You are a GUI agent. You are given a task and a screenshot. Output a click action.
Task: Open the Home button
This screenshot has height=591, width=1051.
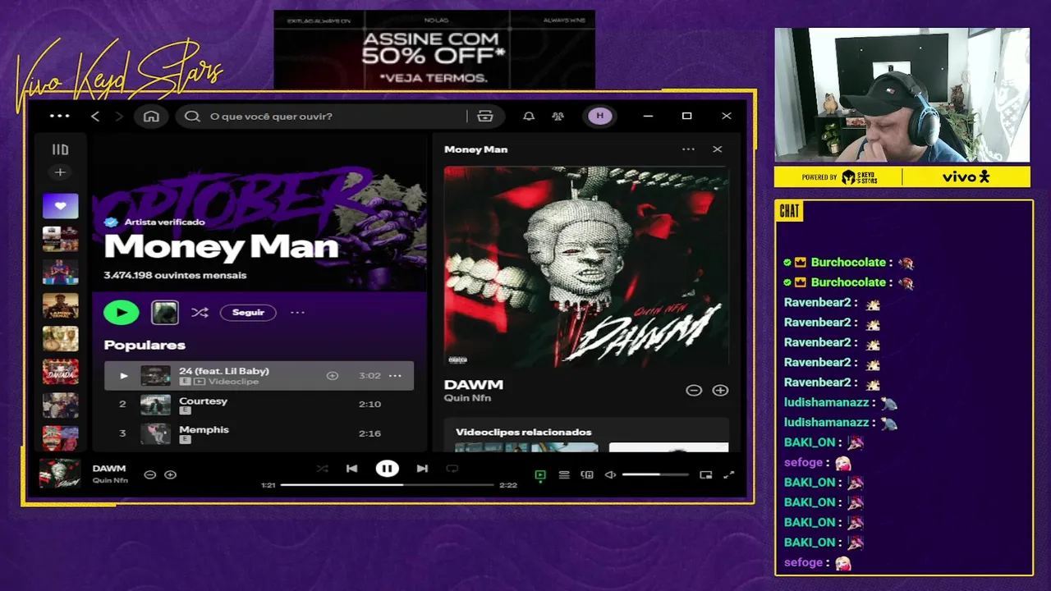[x=151, y=117]
